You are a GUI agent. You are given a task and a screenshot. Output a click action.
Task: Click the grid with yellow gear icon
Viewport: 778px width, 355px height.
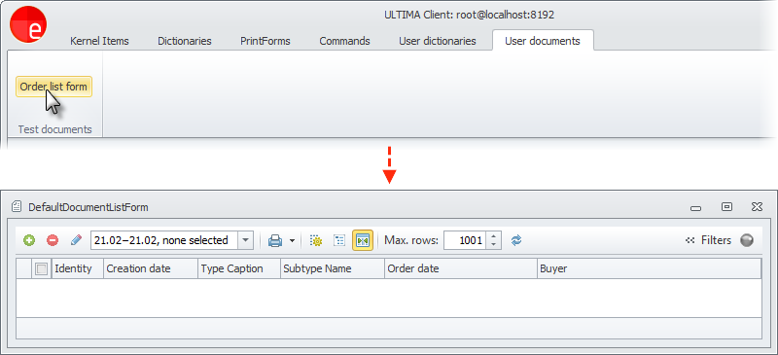tap(315, 241)
